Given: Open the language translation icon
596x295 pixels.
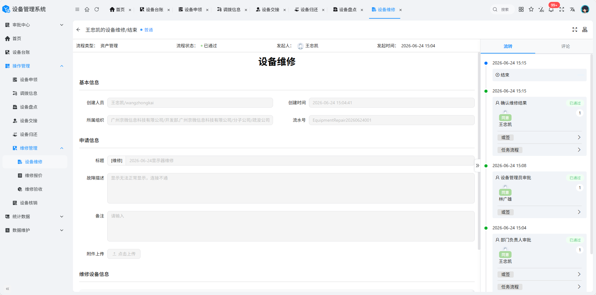Looking at the screenshot, I should click(x=572, y=9).
